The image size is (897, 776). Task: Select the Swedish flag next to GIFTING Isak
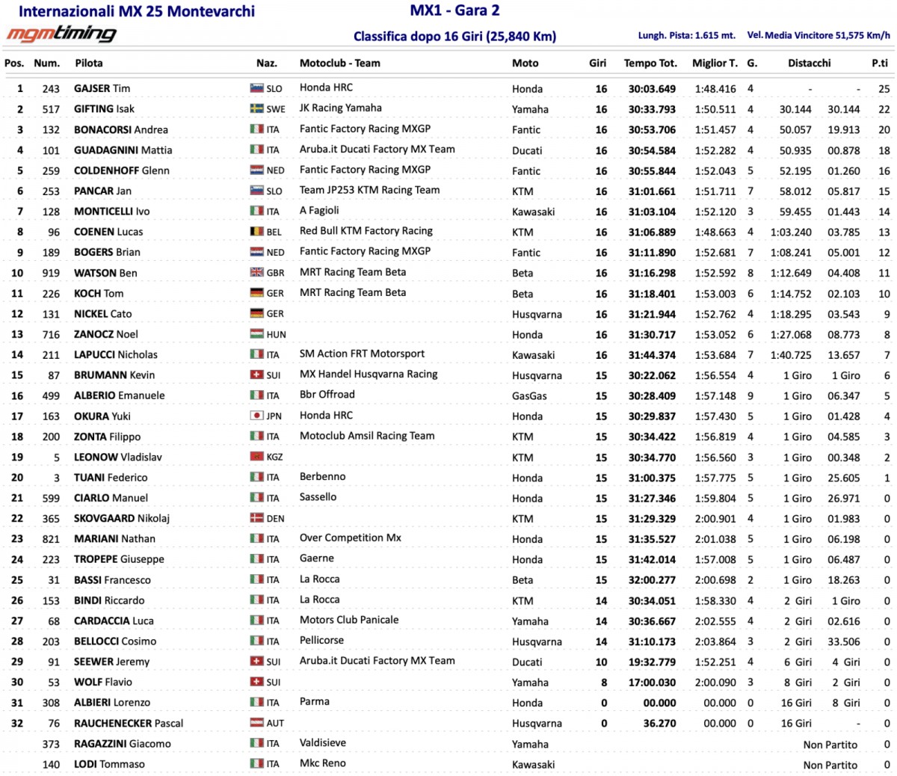256,108
